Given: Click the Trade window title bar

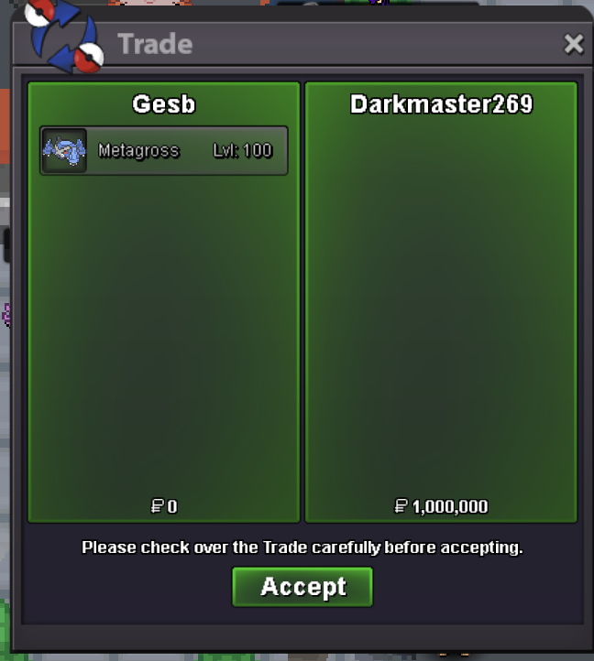Looking at the screenshot, I should (x=302, y=44).
